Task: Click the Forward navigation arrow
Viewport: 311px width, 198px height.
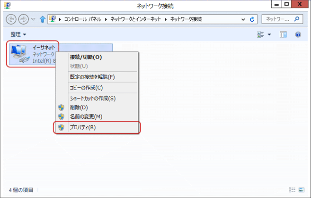Action: point(23,19)
